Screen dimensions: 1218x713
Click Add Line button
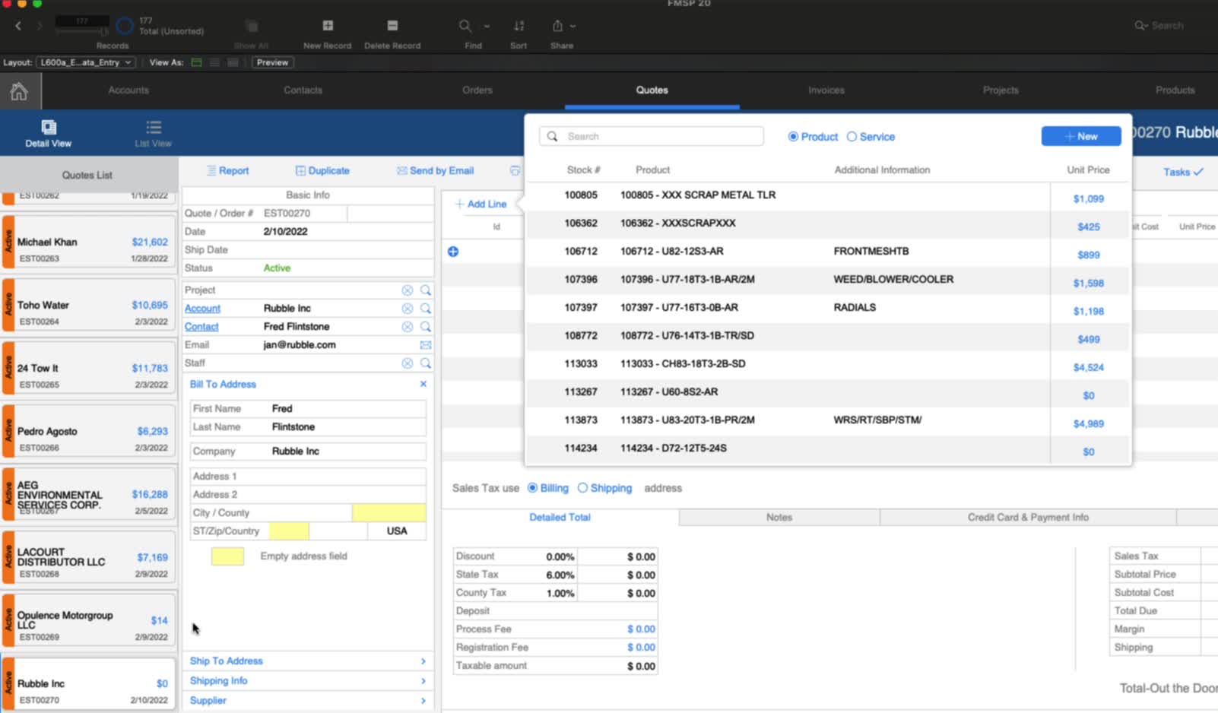coord(481,204)
